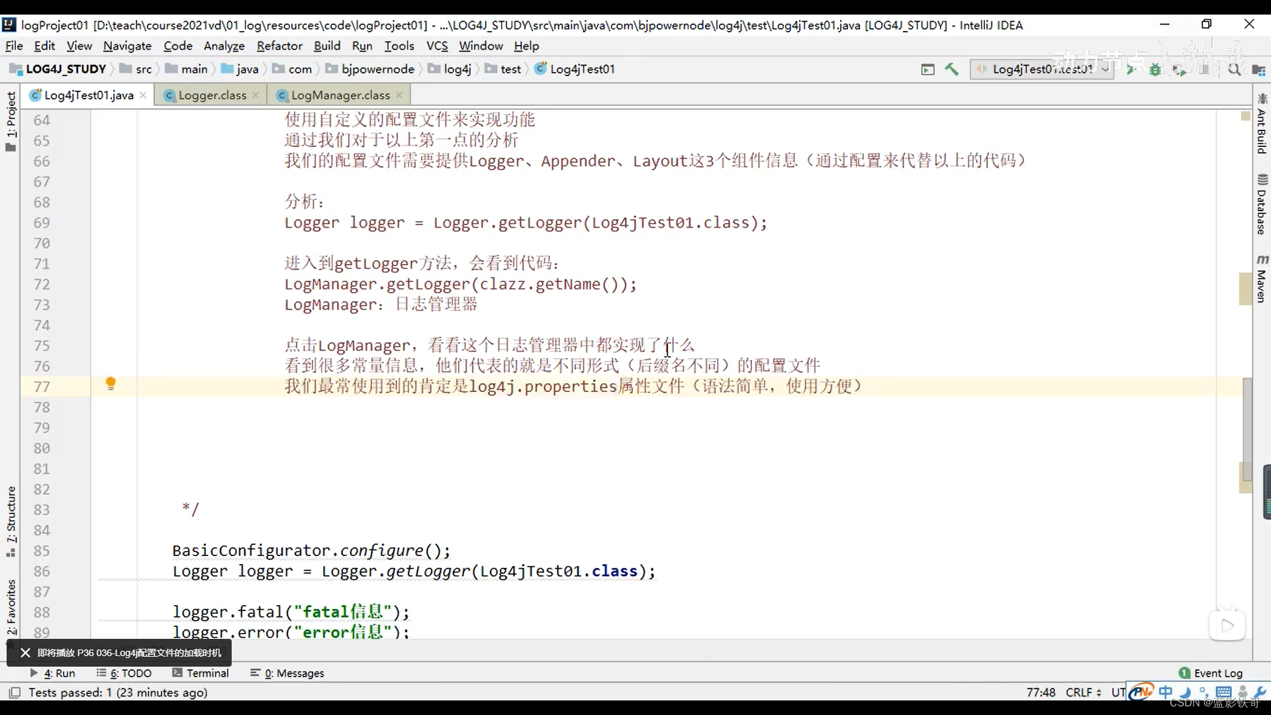
Task: Click line number 85 in gutter
Action: click(42, 551)
